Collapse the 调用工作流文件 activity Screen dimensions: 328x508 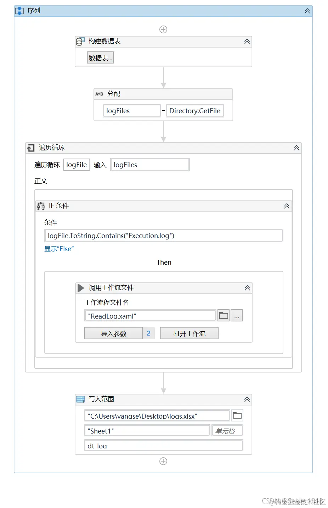247,288
